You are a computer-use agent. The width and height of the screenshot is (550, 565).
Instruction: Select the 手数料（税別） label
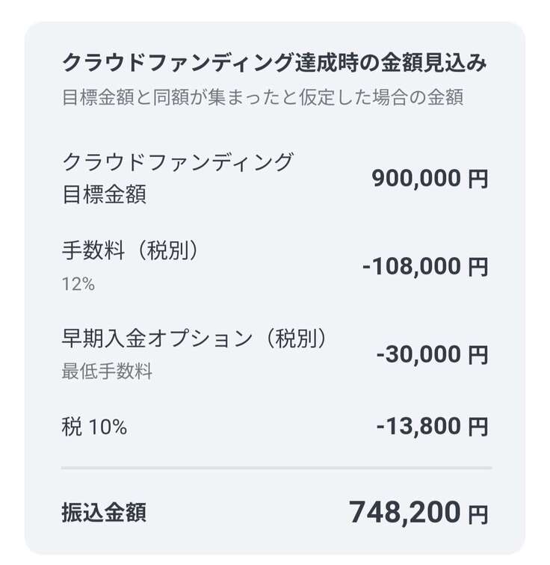click(130, 253)
